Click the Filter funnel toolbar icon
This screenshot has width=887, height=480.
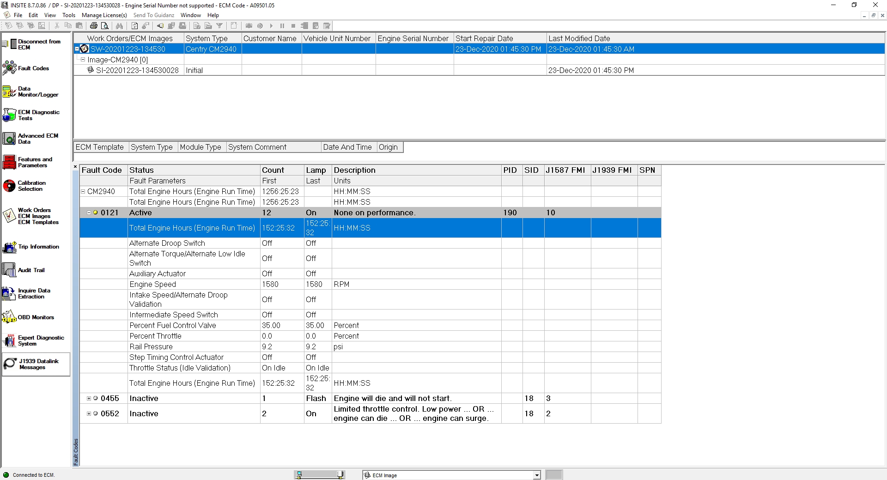220,26
